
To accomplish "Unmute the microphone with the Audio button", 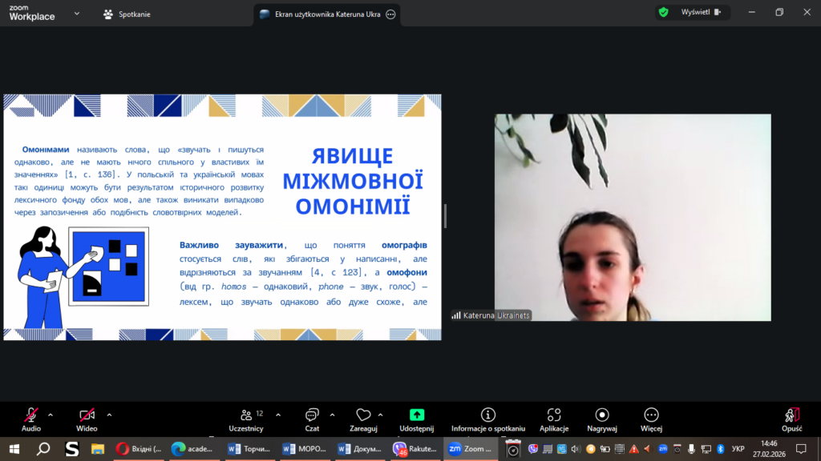I will tap(31, 415).
